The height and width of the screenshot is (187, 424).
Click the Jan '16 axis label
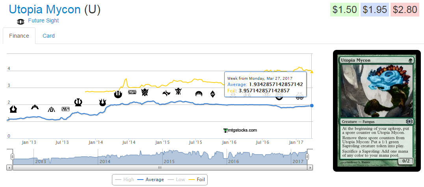(x=230, y=142)
